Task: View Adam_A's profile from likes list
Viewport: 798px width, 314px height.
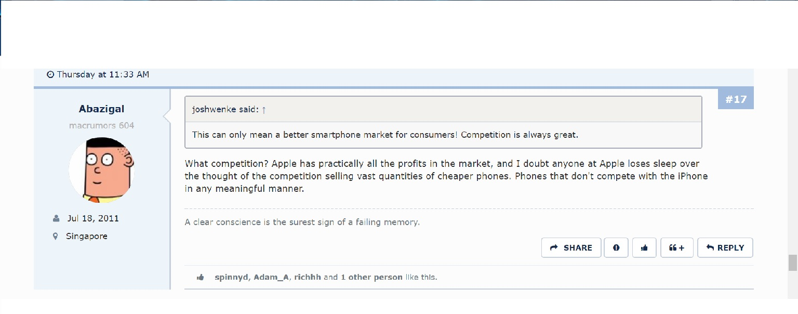Action: pyautogui.click(x=272, y=277)
